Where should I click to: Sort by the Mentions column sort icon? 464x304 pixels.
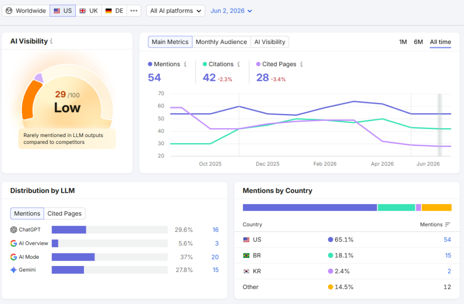(x=447, y=224)
